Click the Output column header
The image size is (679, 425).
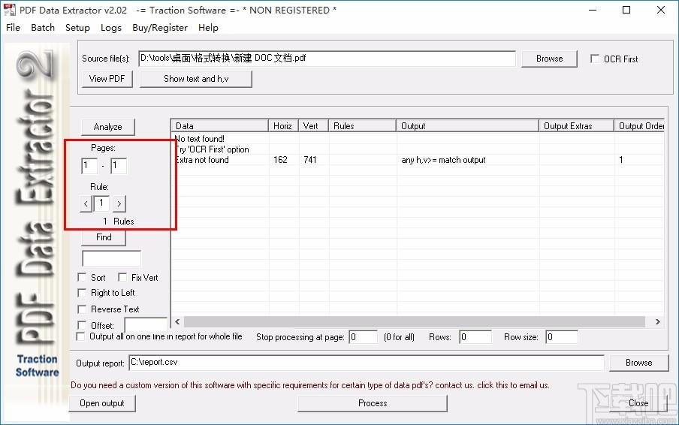[467, 126]
